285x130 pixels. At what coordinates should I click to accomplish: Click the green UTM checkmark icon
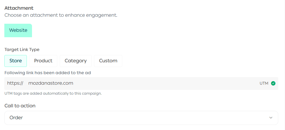pyautogui.click(x=273, y=83)
